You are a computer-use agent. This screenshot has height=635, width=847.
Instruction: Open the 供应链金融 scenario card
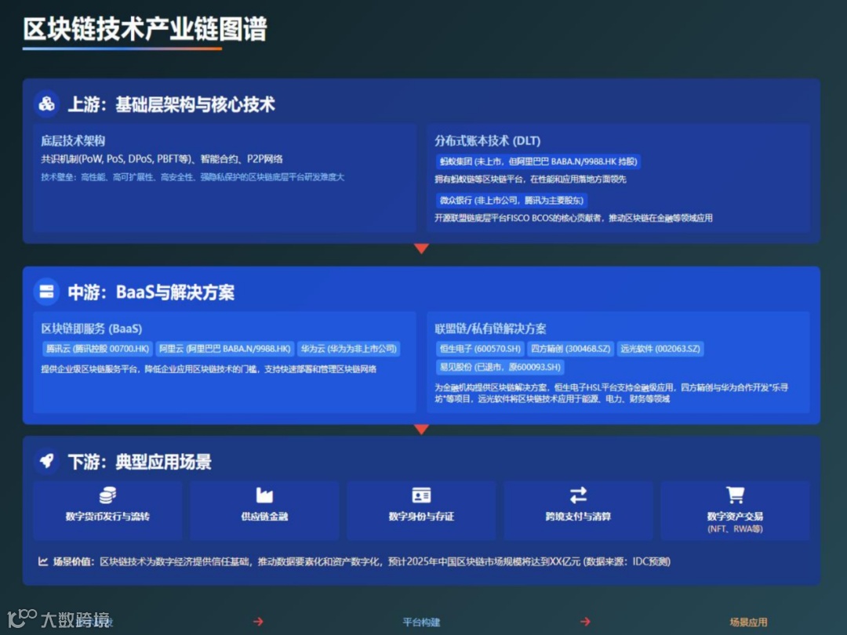coord(264,510)
